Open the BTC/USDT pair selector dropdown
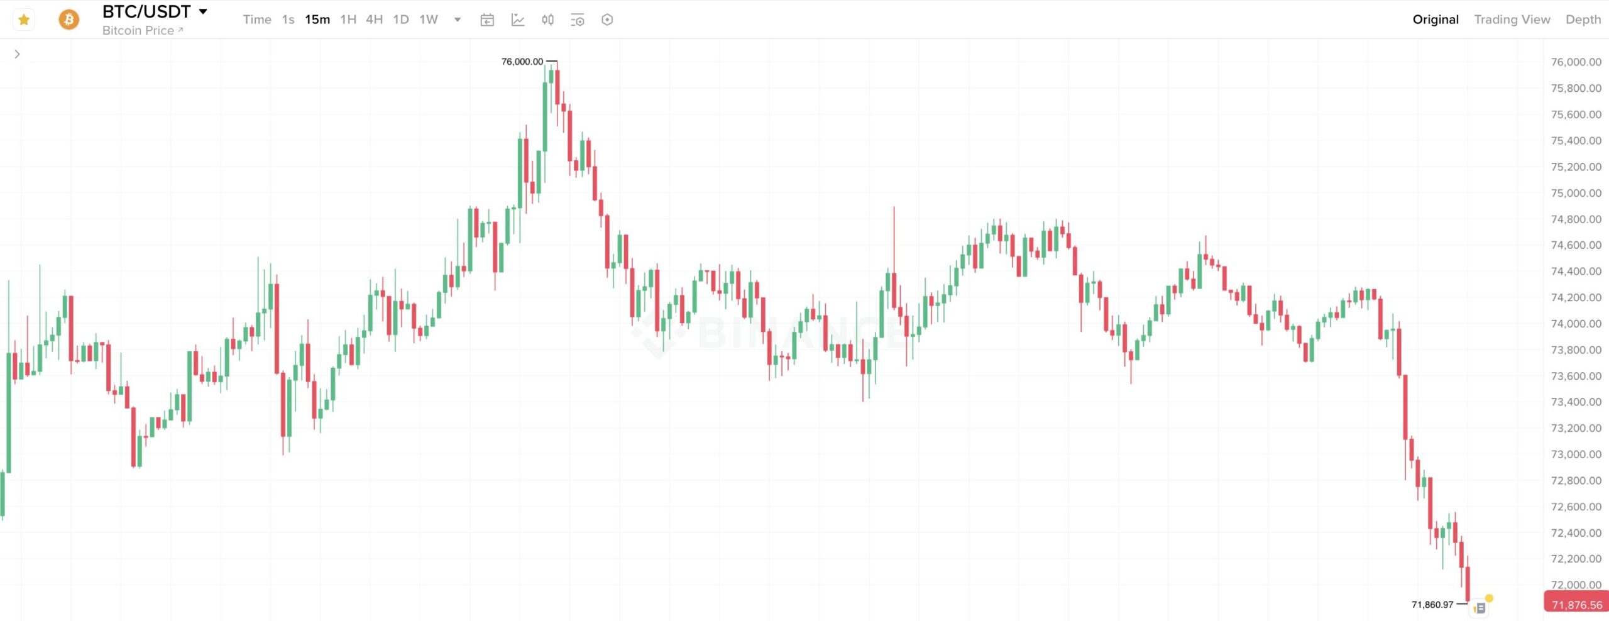The height and width of the screenshot is (621, 1609). pyautogui.click(x=202, y=11)
